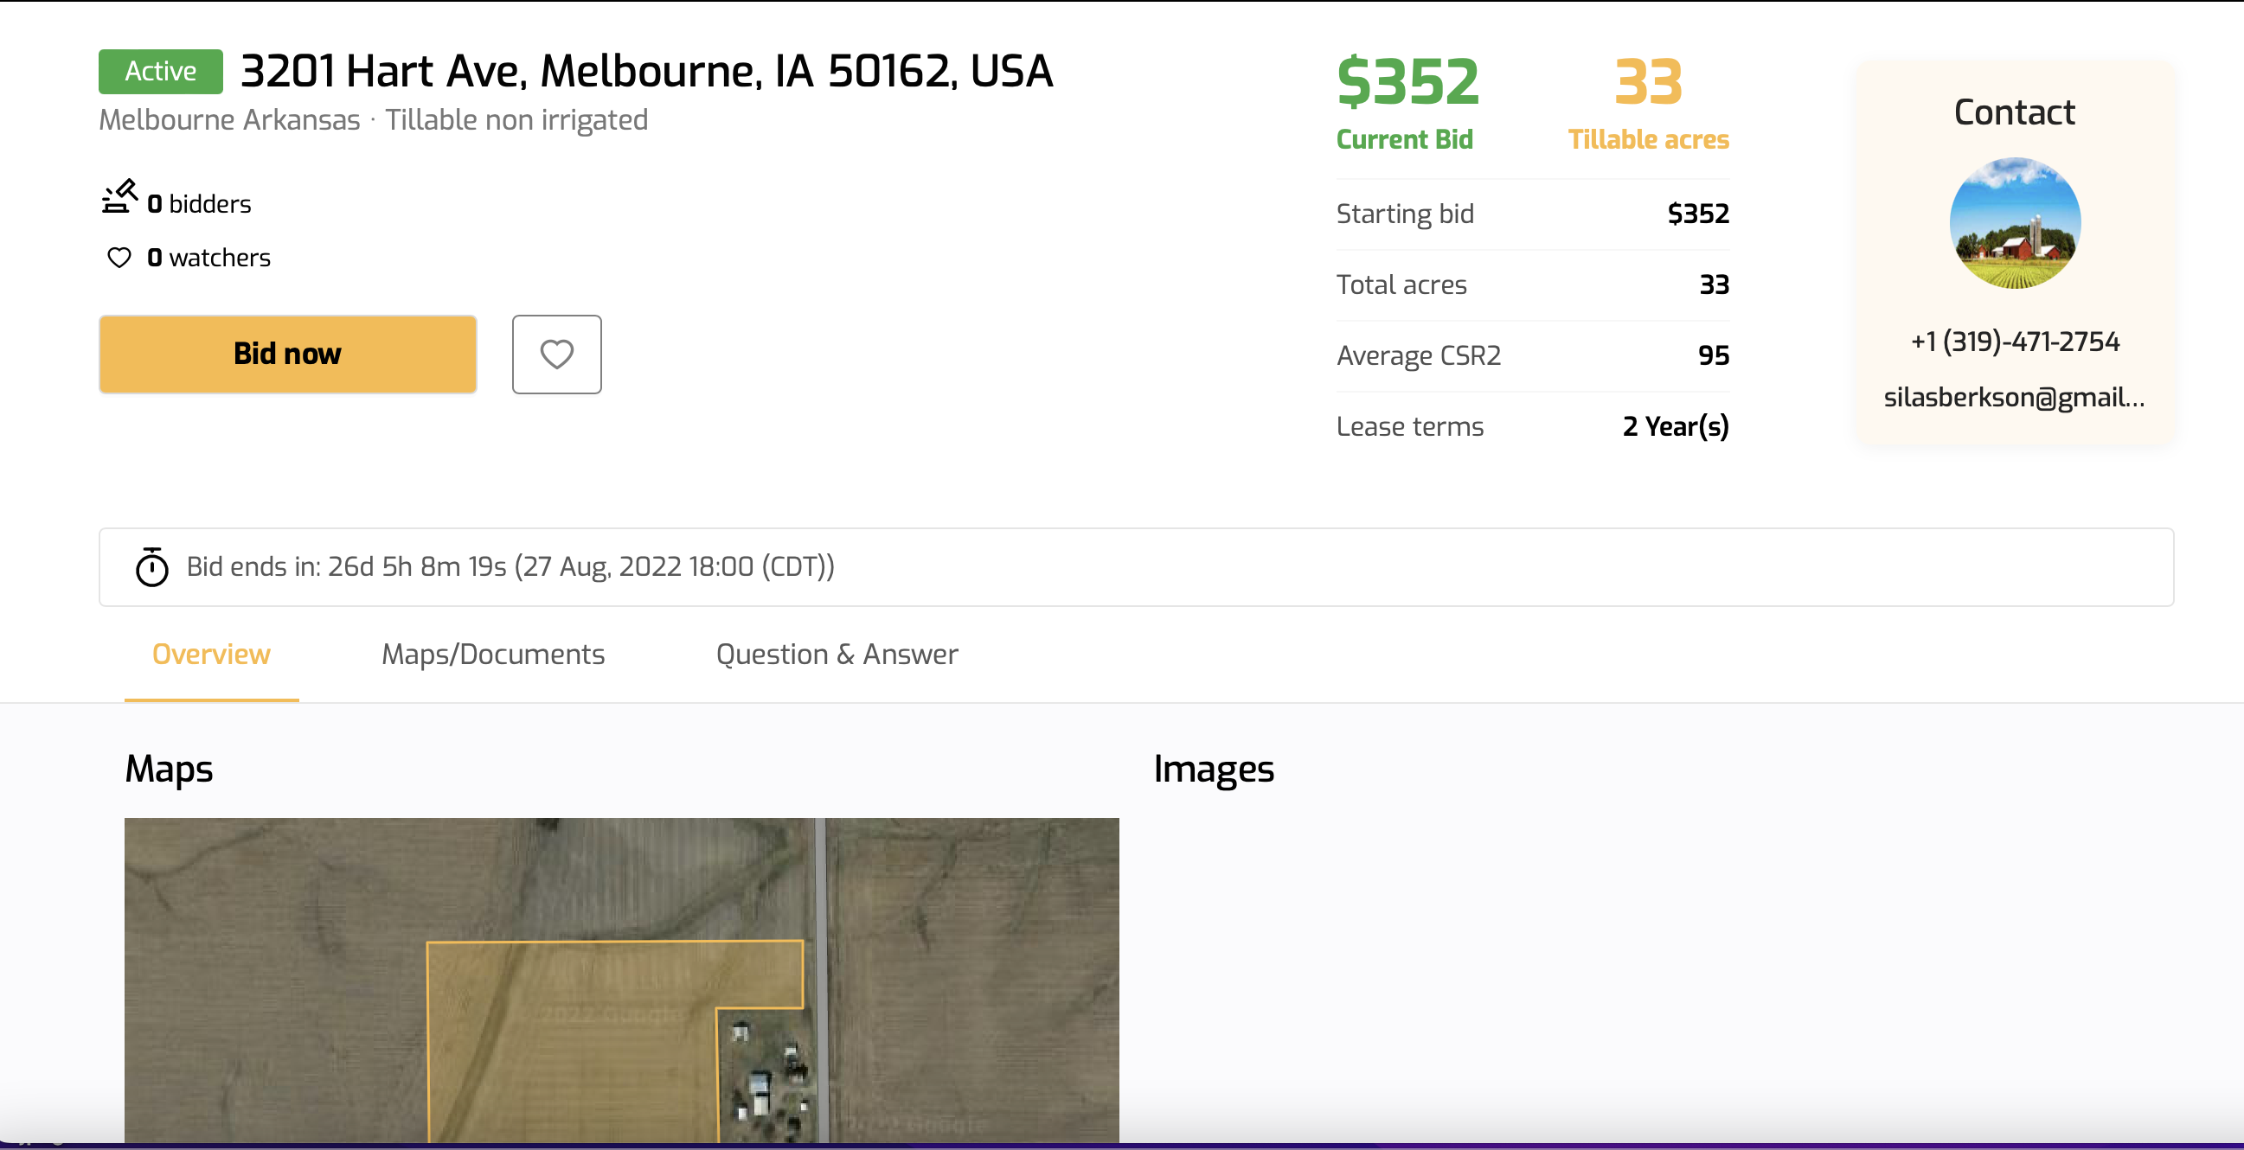The height and width of the screenshot is (1150, 2244).
Task: Click the contact phone number
Action: (x=2014, y=342)
